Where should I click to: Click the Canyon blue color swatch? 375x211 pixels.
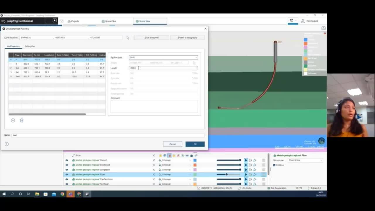(x=195, y=160)
